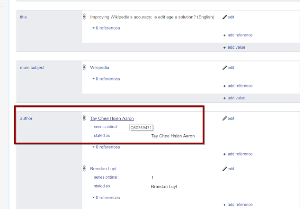Viewport: 303px width, 209px height.
Task: Click stated as value 'Tay Chee Hsien Aaron'
Action: [173, 136]
